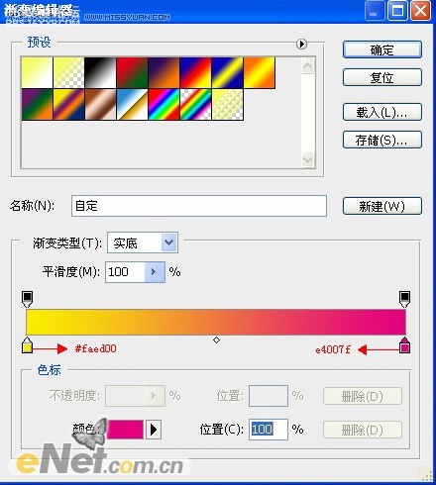Choose the rainbow spectrum gradient preset
Viewport: 436px width, 485px height.
coord(163,104)
